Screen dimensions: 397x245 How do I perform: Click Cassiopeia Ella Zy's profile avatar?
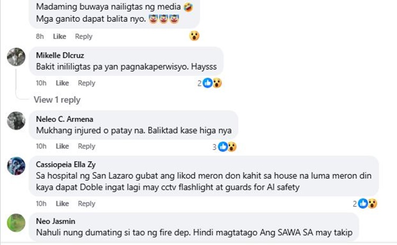coord(16,166)
